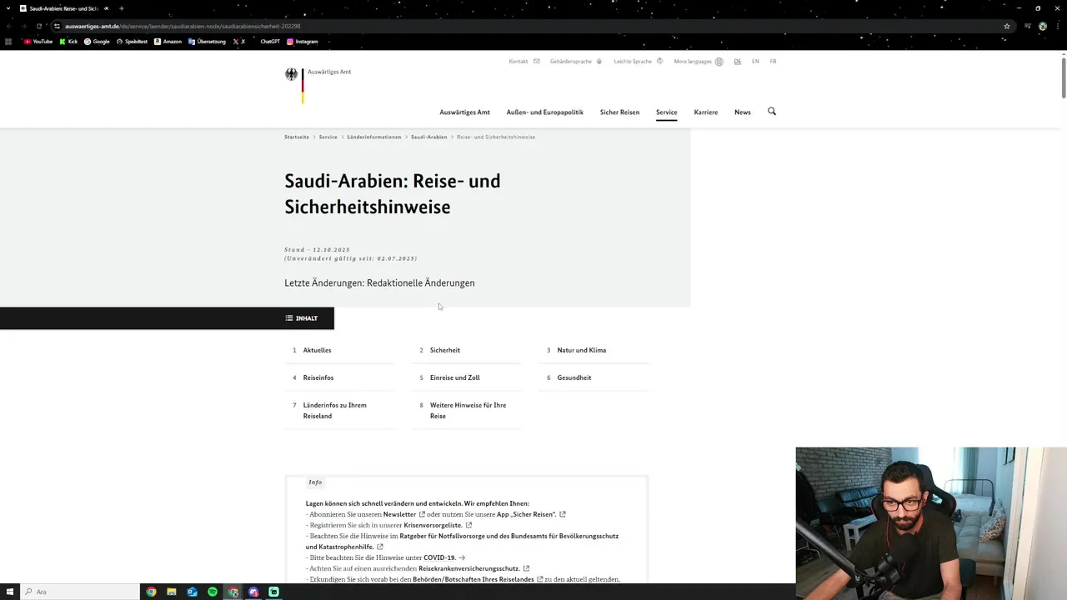
Task: Expand the More languages selector
Action: tap(699, 62)
